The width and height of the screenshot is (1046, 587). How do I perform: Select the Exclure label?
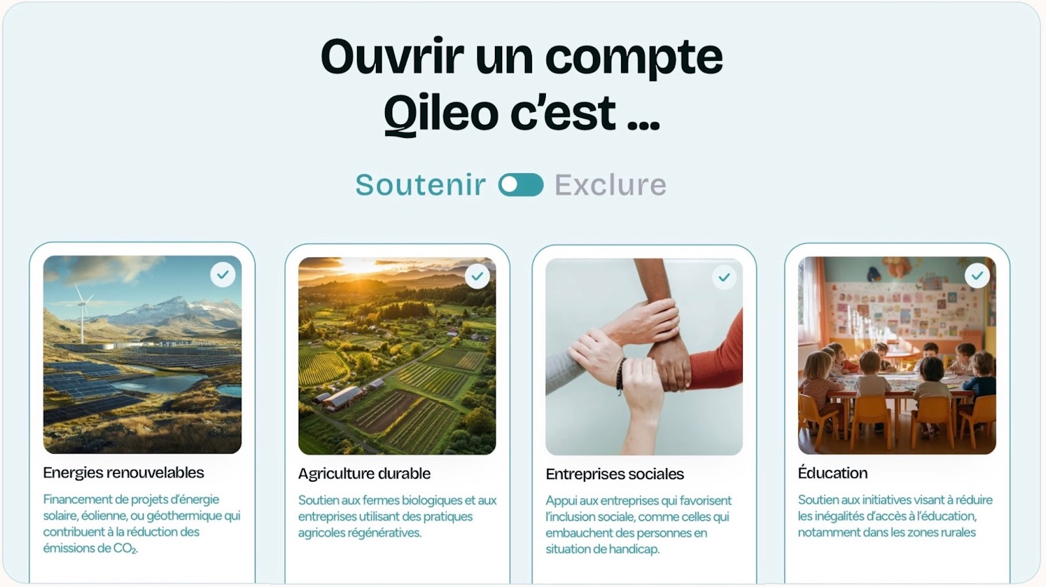(611, 185)
